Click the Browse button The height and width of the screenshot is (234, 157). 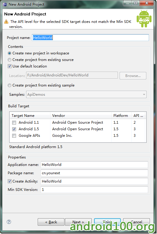pos(133,76)
